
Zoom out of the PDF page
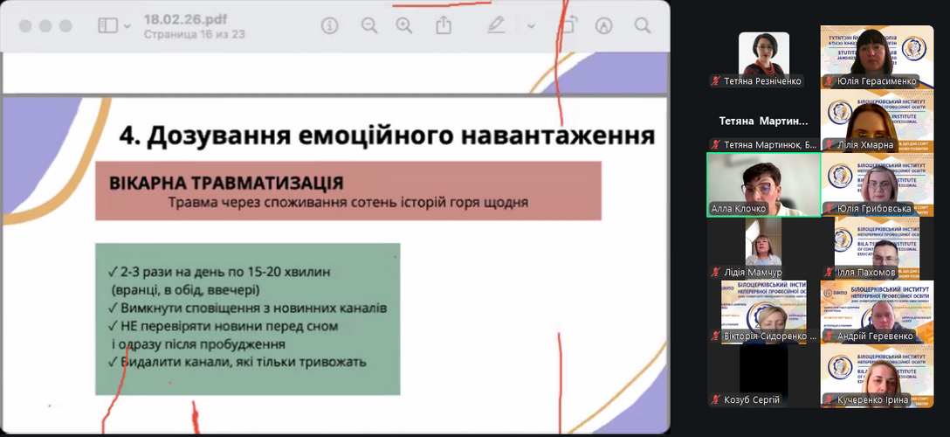pyautogui.click(x=369, y=26)
